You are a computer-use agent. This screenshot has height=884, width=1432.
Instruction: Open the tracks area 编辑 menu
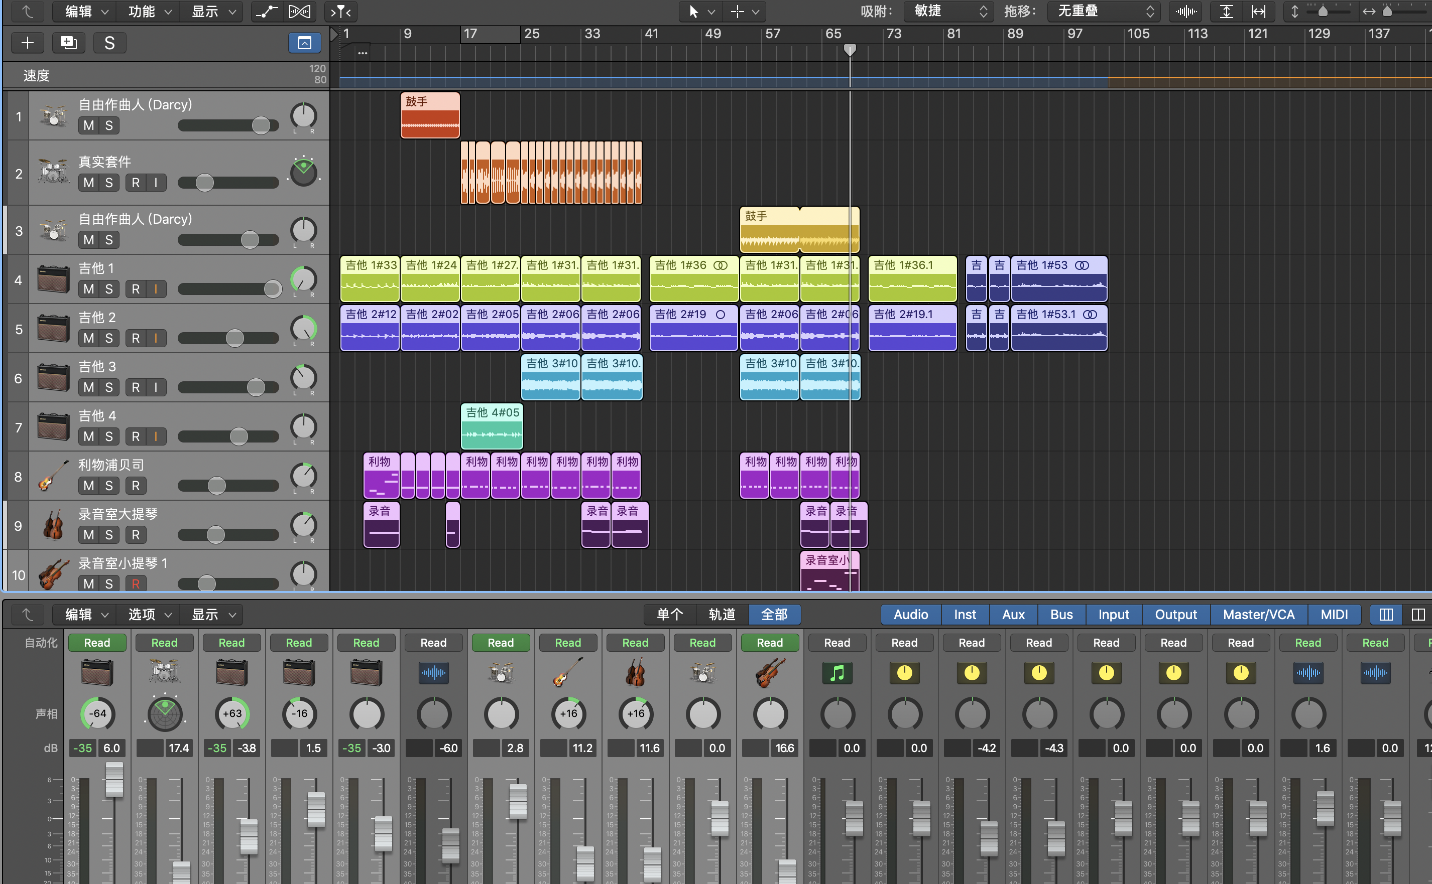(85, 11)
